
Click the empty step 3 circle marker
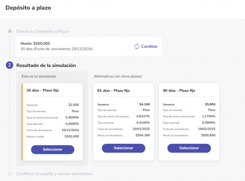[10, 173]
